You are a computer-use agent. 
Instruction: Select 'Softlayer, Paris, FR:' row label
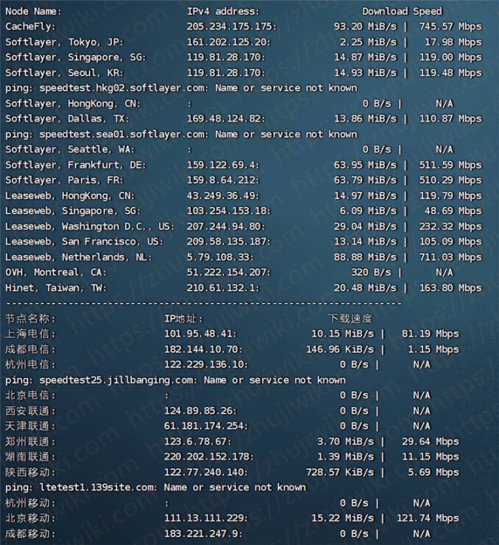[65, 180]
